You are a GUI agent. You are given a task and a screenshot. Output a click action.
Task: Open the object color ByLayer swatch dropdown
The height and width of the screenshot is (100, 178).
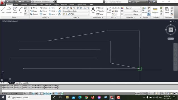pos(132,8)
